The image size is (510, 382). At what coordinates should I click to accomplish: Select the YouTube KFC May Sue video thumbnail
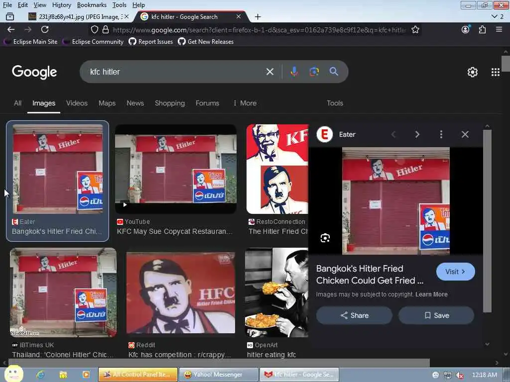[176, 169]
